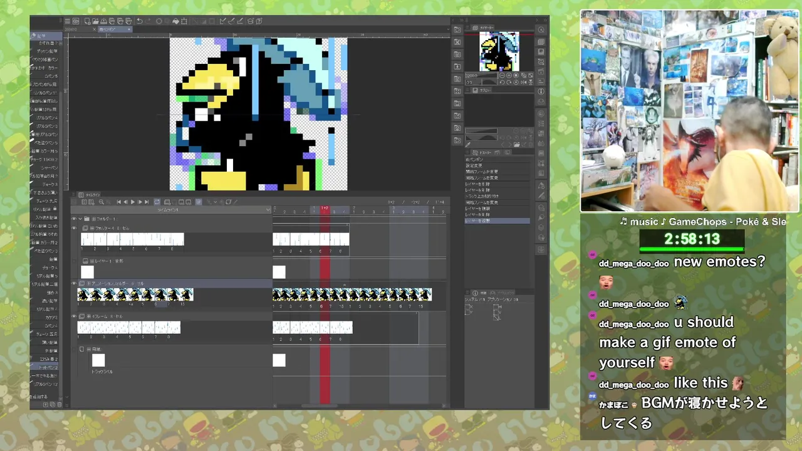Select the アニメーションフォルダー track label
Image resolution: width=802 pixels, height=451 pixels.
118,284
